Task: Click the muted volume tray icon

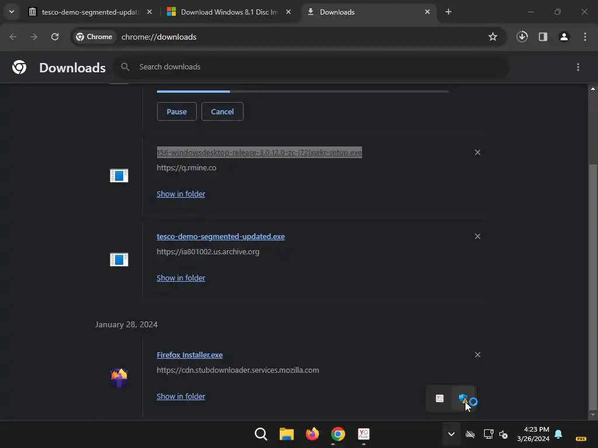Action: tap(503, 434)
